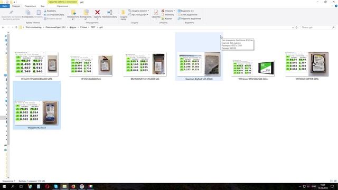This screenshot has width=338, height=190.
Task: Switch to the Вид tab
Action: tap(42, 6)
